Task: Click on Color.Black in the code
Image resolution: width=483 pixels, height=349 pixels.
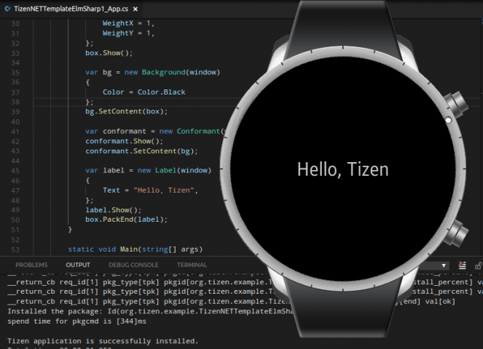Action: [x=165, y=92]
